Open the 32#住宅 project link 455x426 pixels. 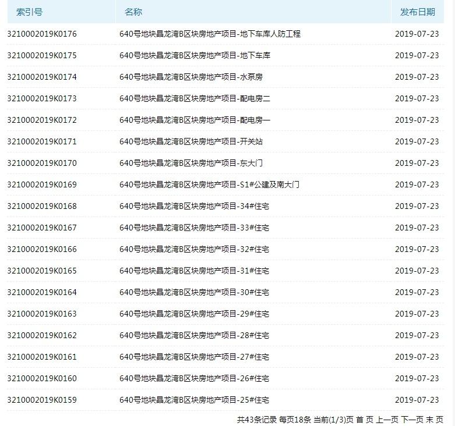click(194, 249)
